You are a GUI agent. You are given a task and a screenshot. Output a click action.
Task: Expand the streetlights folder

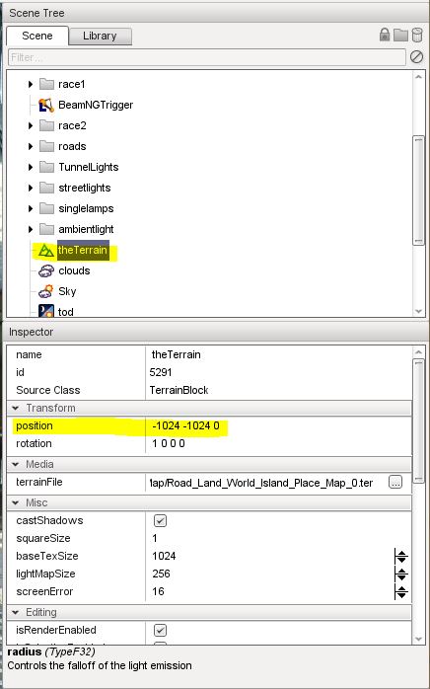(x=31, y=189)
